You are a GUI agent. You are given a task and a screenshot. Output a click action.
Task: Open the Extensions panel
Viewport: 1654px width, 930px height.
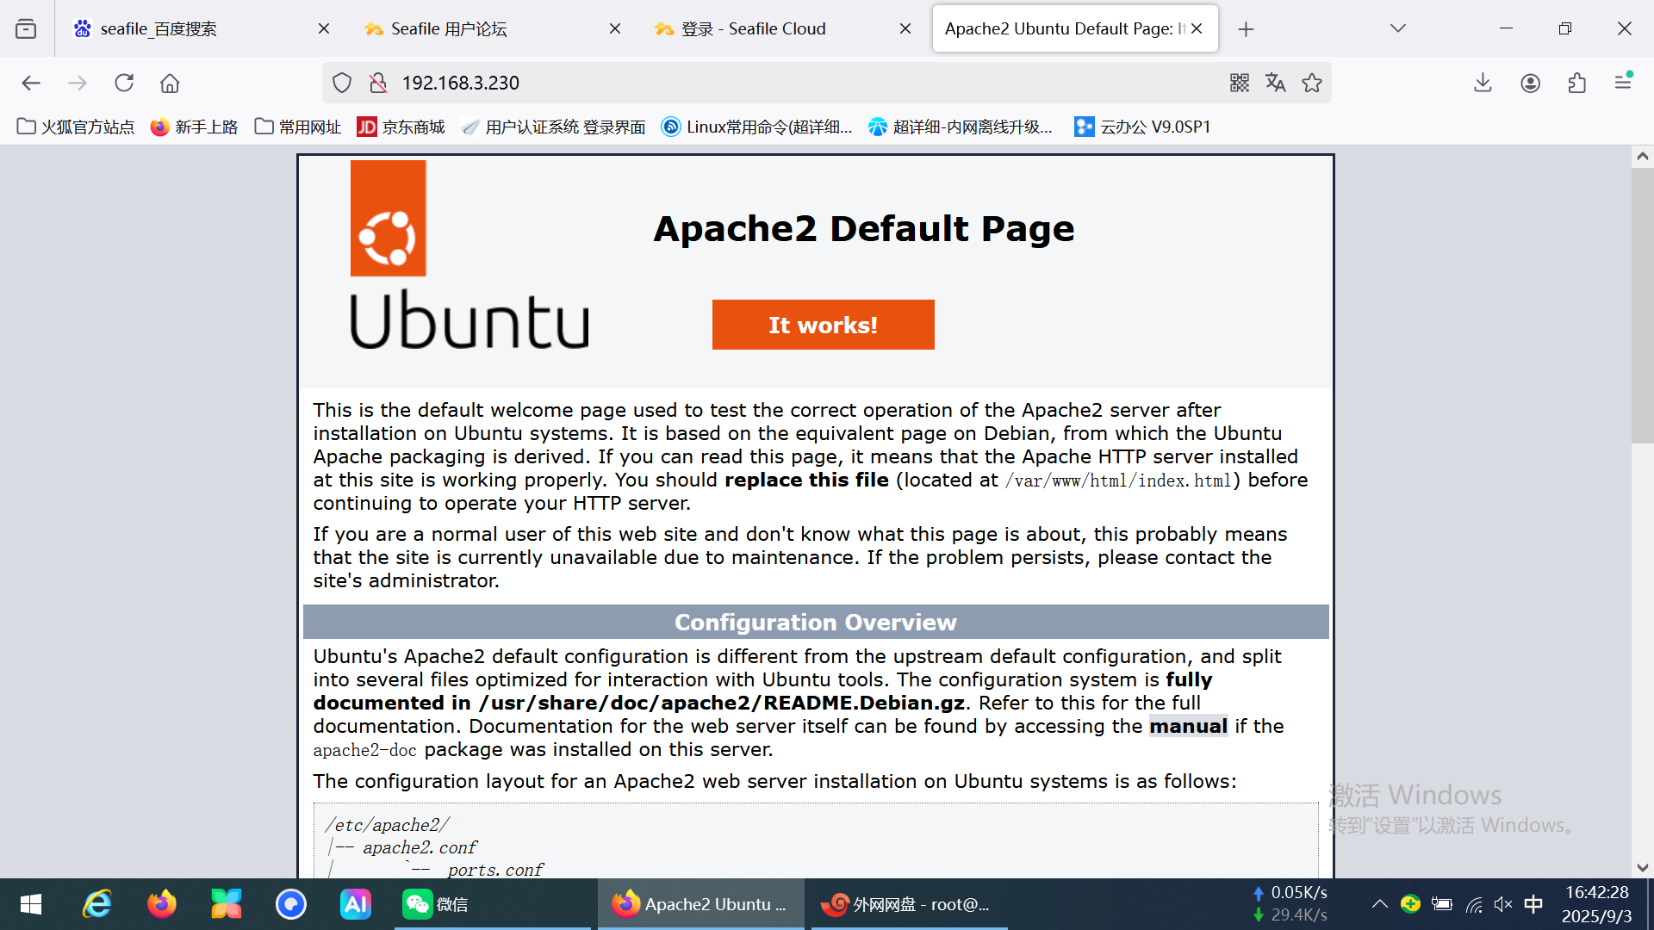[1576, 83]
